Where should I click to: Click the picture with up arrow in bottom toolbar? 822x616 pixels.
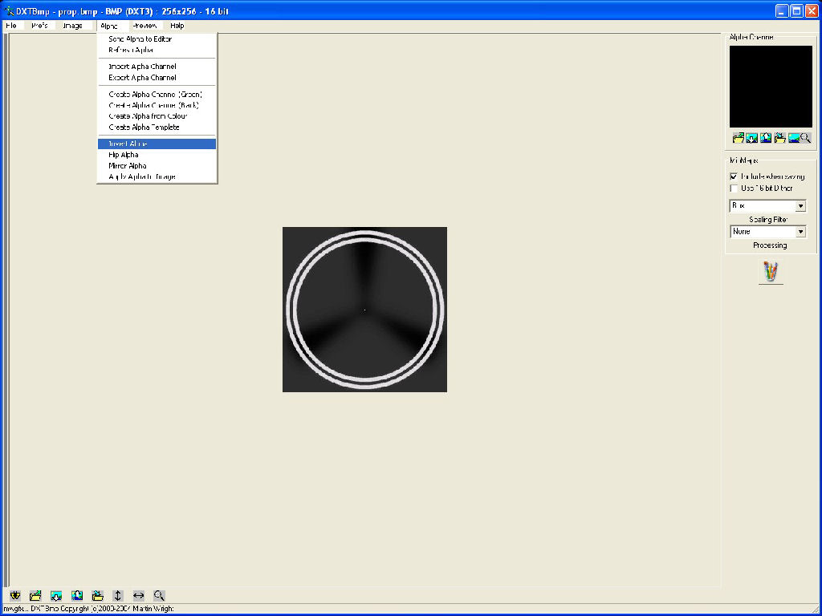76,595
